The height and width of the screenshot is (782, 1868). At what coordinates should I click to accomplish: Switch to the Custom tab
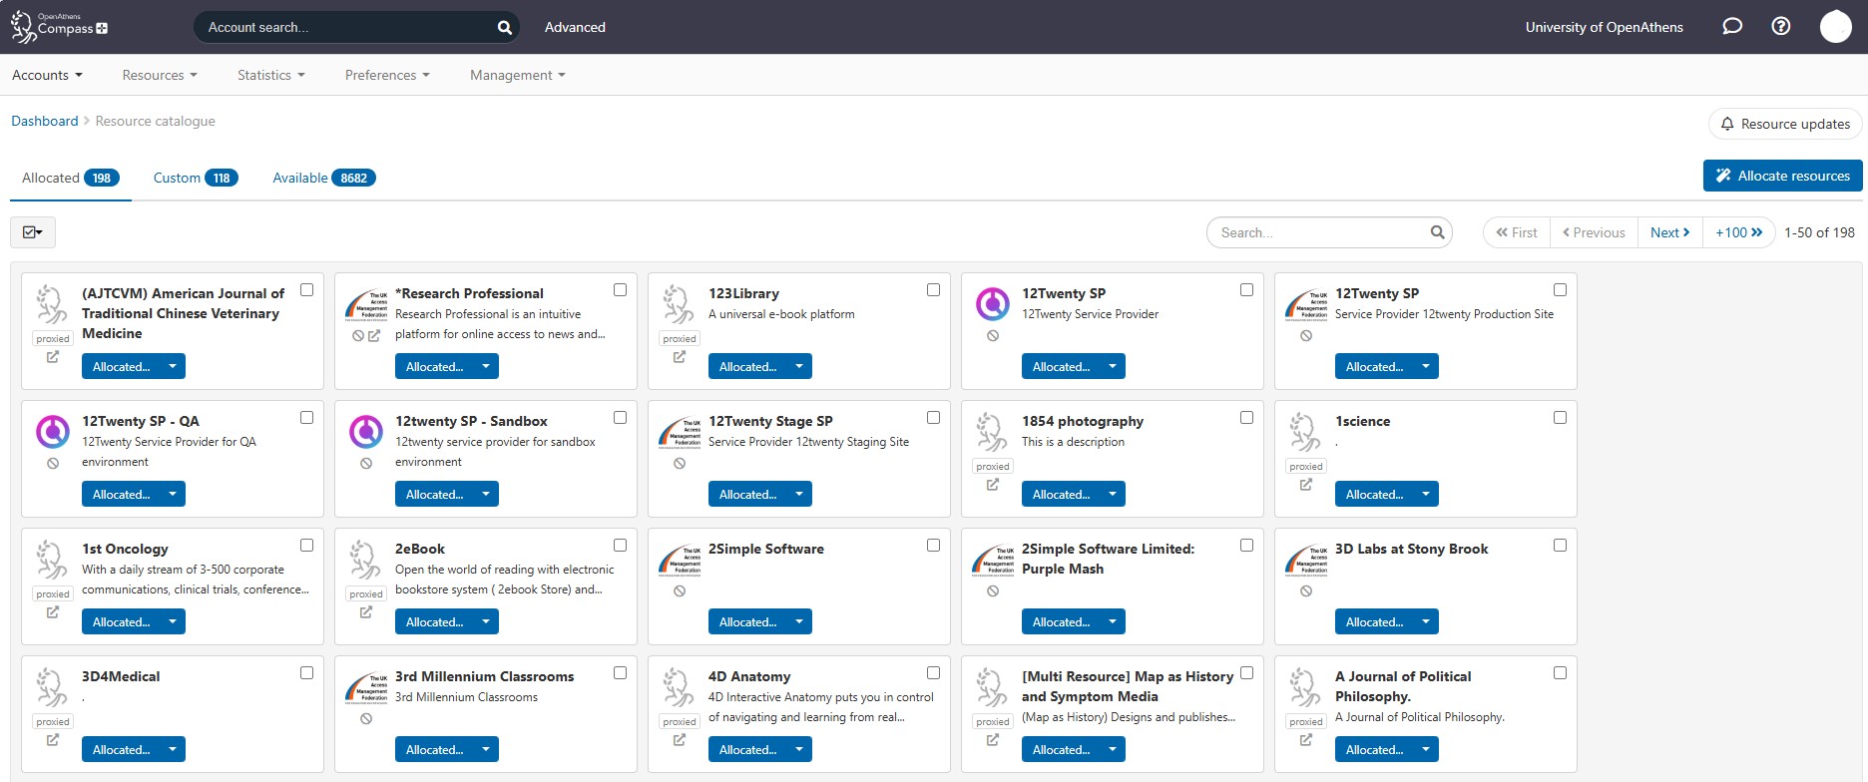(195, 178)
